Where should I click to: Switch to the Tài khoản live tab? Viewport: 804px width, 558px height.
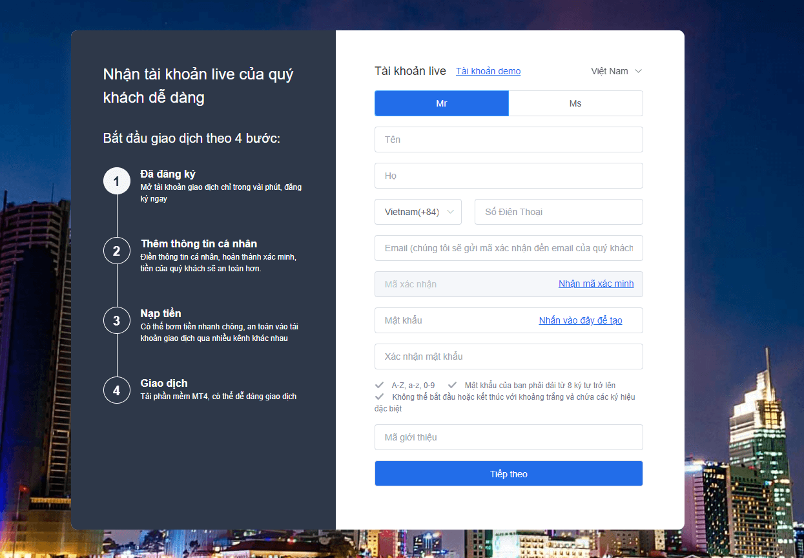(410, 71)
